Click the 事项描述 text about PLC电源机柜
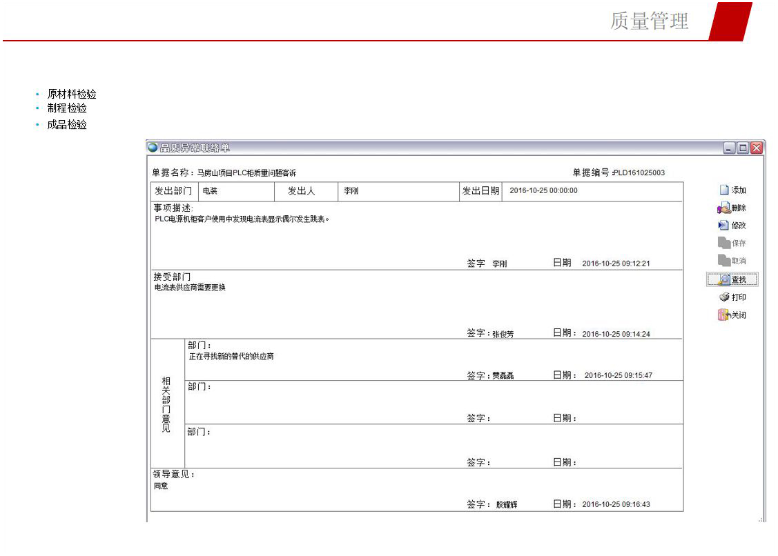 click(x=242, y=219)
